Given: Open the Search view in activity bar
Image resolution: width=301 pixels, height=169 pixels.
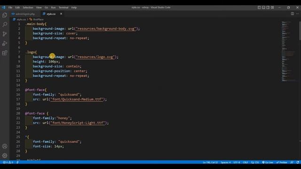Looking at the screenshot, I should (x=5, y=24).
